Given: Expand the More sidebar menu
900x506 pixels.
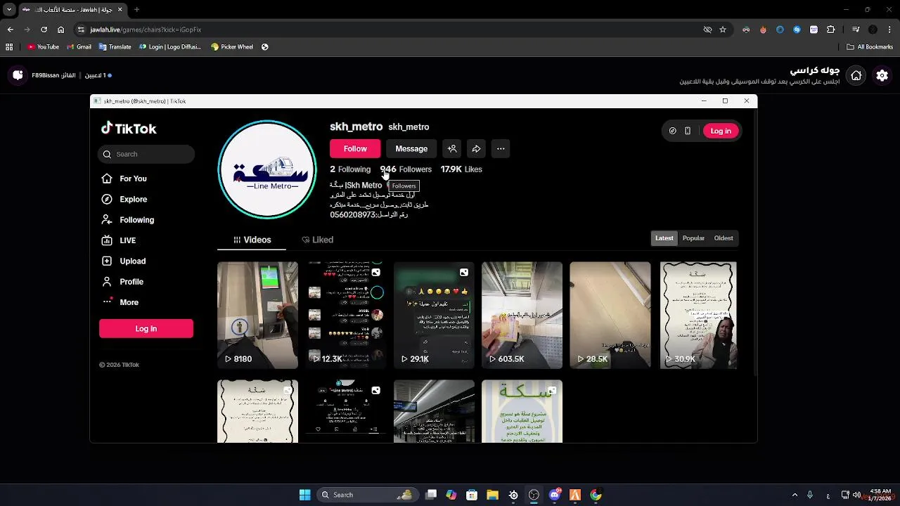Looking at the screenshot, I should [x=120, y=302].
